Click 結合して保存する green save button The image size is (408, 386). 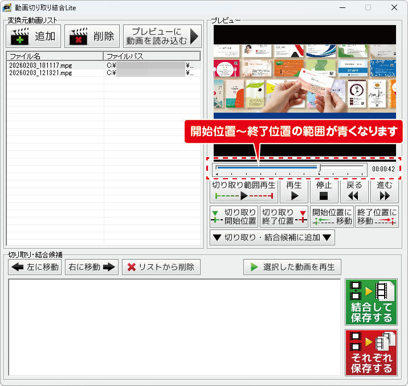[x=371, y=302]
